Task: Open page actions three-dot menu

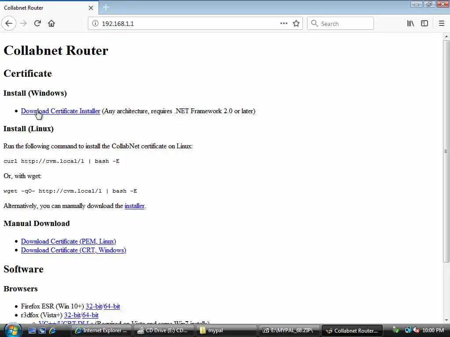Action: coord(283,24)
